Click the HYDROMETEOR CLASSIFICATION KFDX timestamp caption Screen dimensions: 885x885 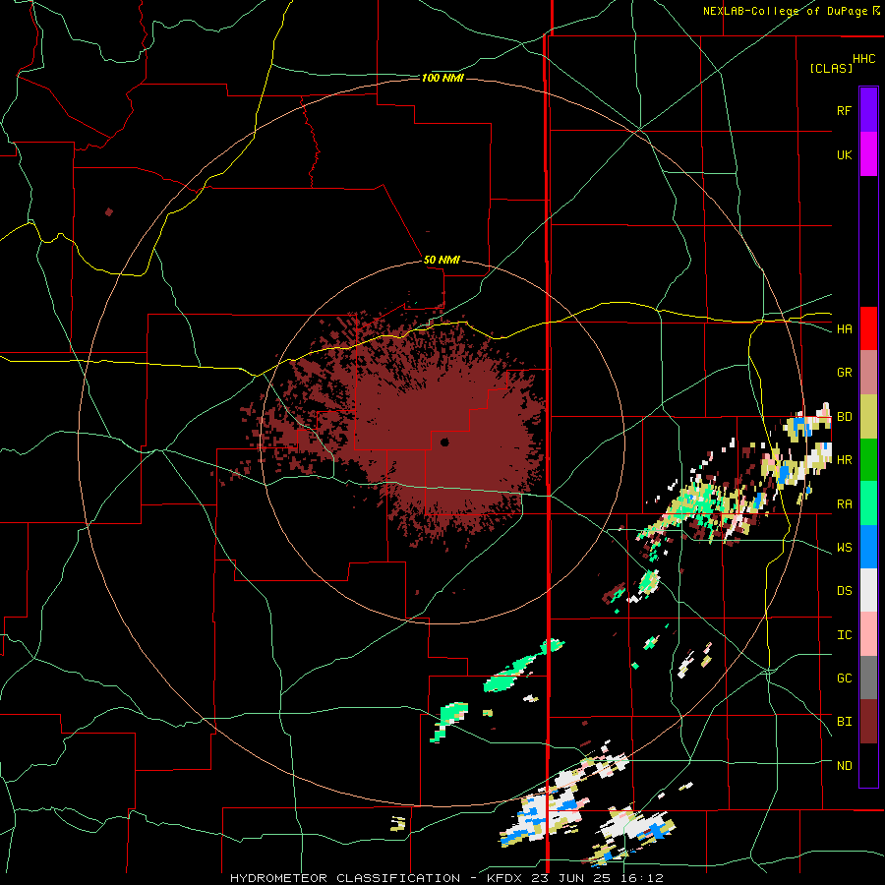point(446,878)
